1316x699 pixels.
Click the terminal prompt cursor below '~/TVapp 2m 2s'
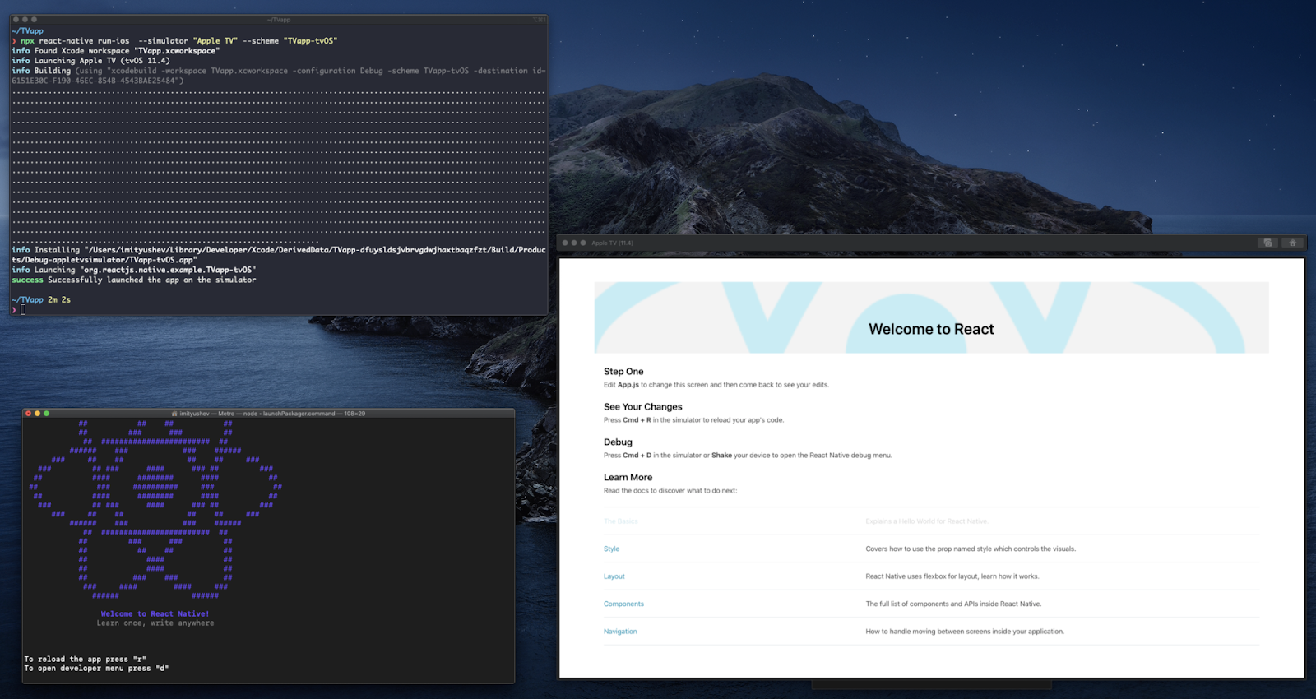23,310
